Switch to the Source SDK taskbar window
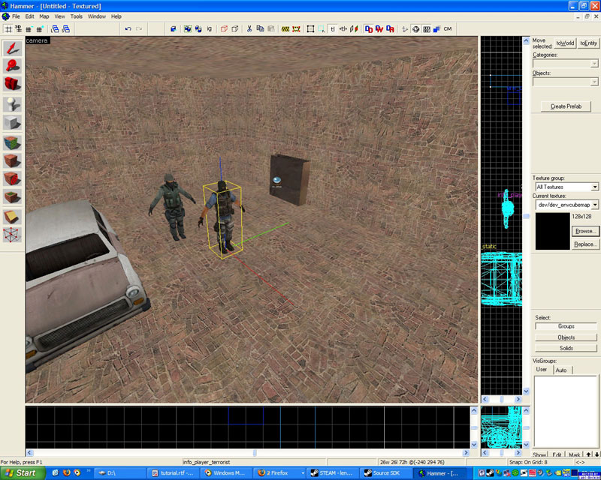 pos(386,473)
